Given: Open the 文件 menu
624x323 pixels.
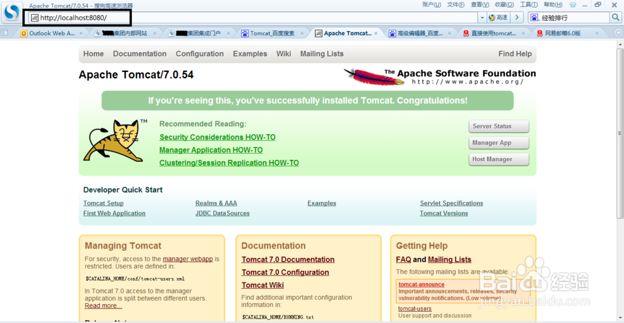Looking at the screenshot, I should 456,4.
